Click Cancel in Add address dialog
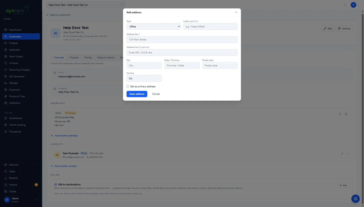Screen dimensions: 364x207 tap(156, 94)
